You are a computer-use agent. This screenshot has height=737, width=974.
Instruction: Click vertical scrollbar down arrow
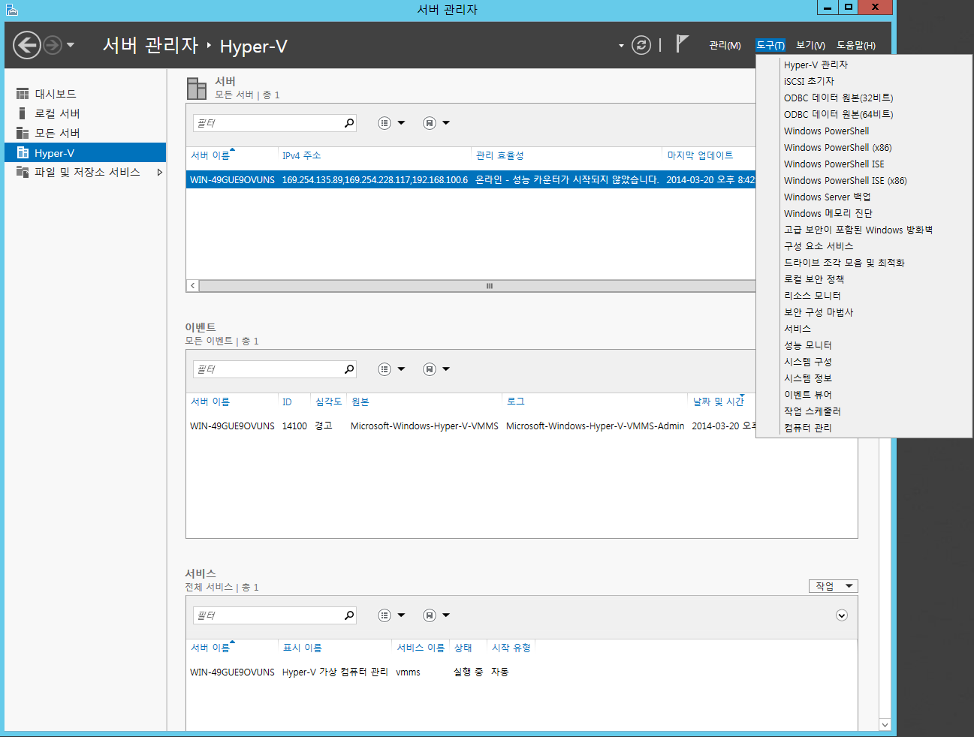pyautogui.click(x=885, y=725)
